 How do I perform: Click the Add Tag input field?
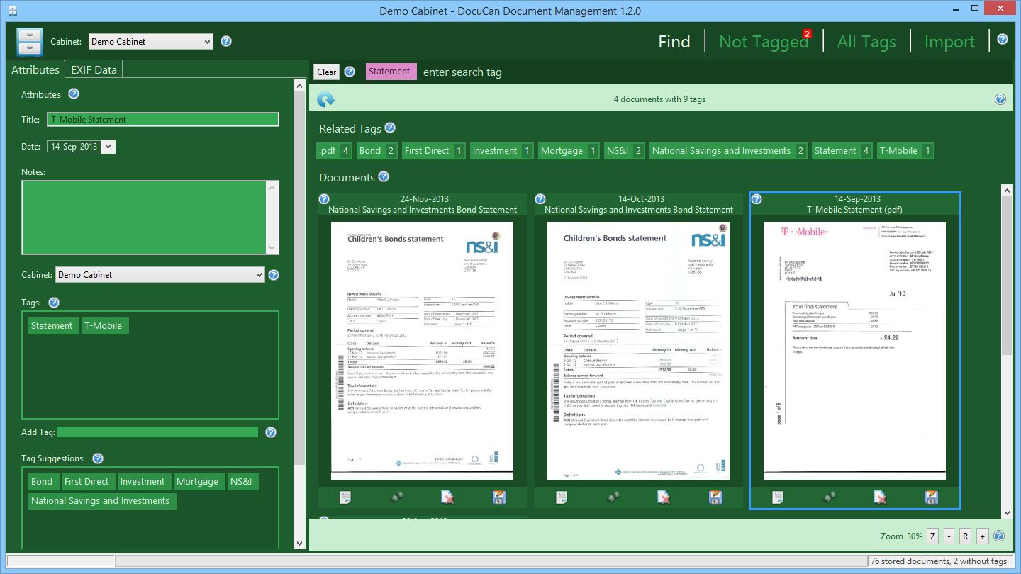(157, 432)
